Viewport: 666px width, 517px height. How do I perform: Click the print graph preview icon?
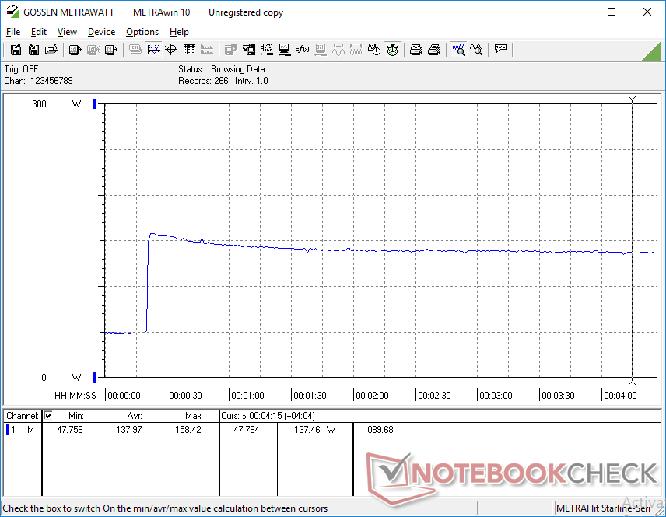(415, 50)
